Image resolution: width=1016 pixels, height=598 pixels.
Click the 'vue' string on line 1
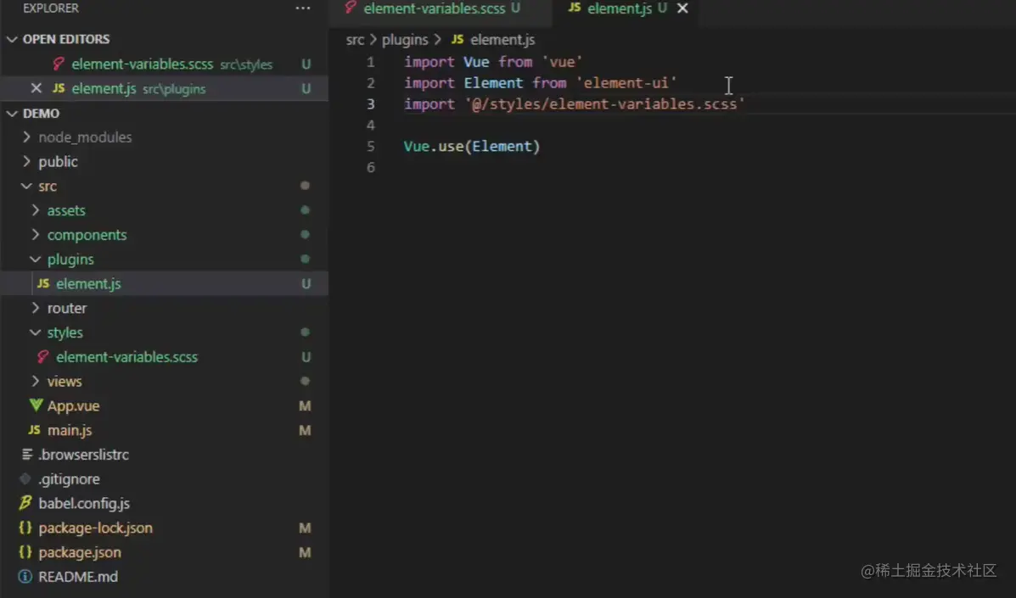click(563, 62)
